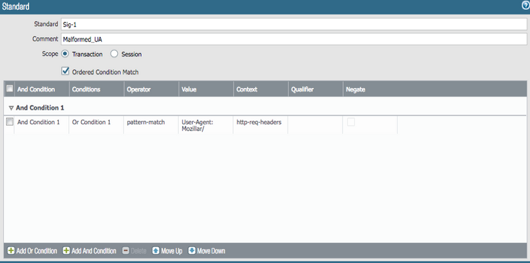This screenshot has width=530, height=263.
Task: Sort by the Qualifier column header
Action: tap(316, 89)
